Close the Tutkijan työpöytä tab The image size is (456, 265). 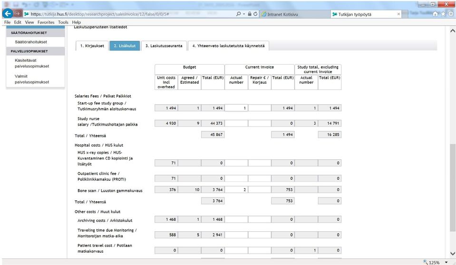point(398,14)
